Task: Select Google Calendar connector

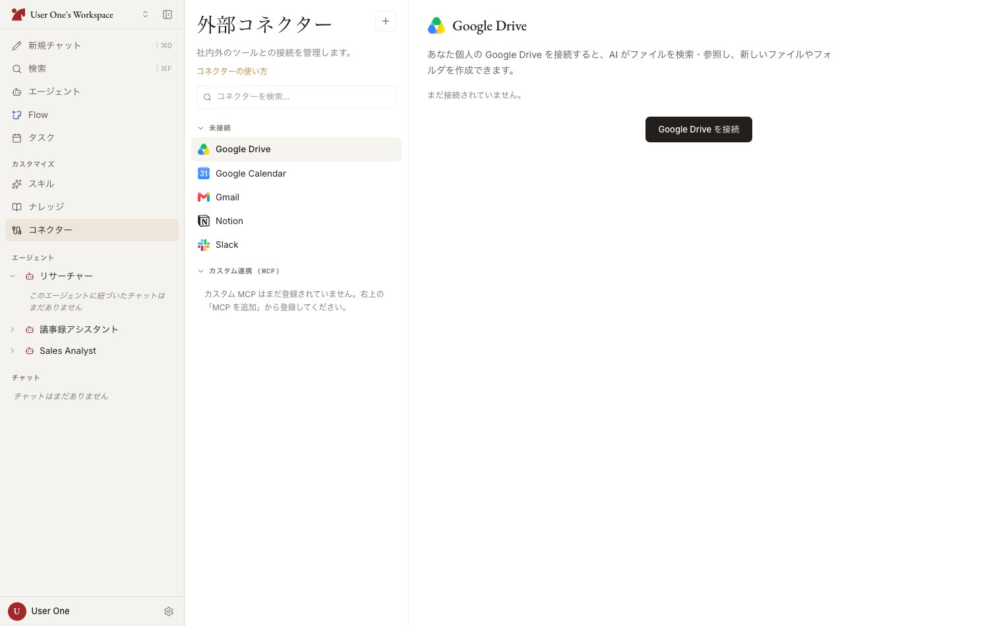Action: pyautogui.click(x=296, y=173)
